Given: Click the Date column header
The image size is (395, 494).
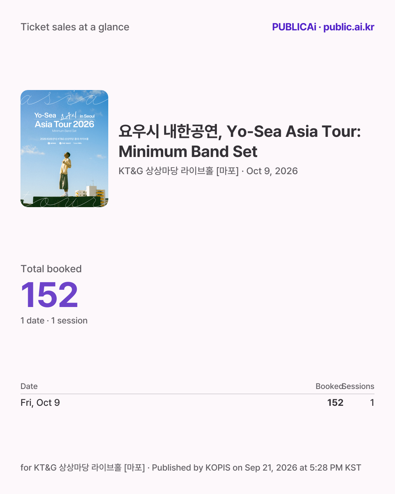Looking at the screenshot, I should [x=29, y=386].
